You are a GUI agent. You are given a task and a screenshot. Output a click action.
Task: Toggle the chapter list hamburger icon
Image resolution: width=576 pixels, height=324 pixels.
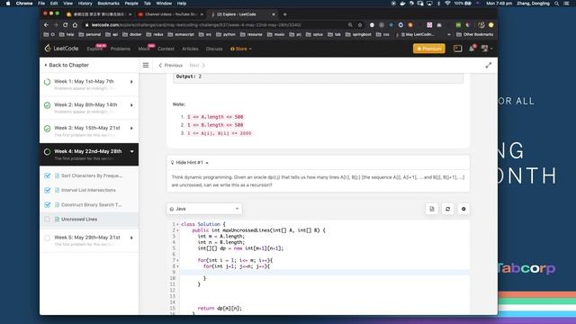[146, 65]
